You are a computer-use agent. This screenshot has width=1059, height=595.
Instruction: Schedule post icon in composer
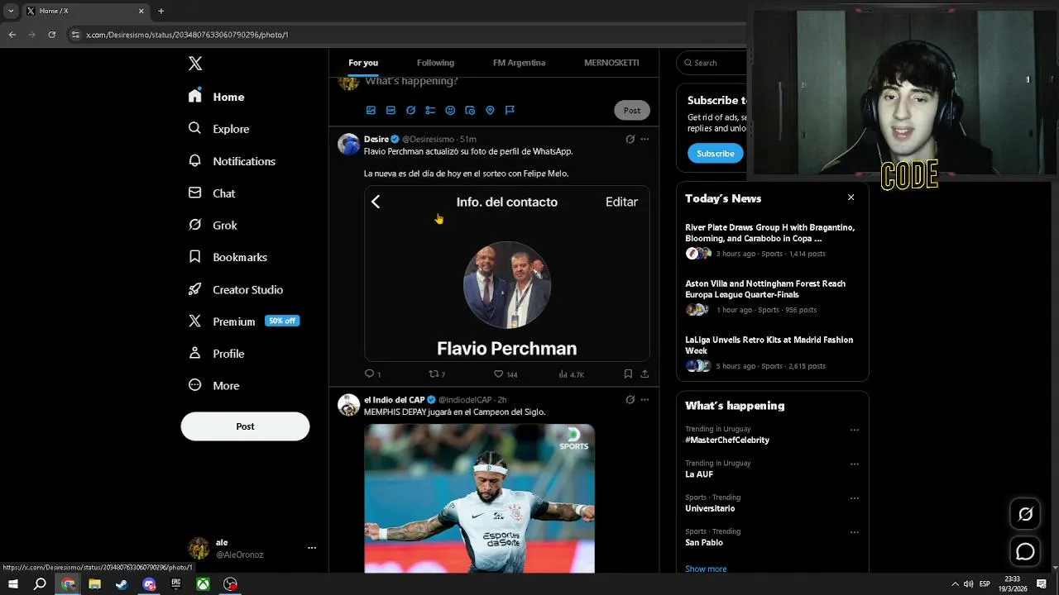[x=470, y=110]
